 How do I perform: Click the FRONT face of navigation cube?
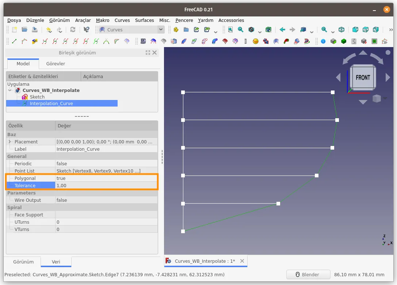click(363, 77)
